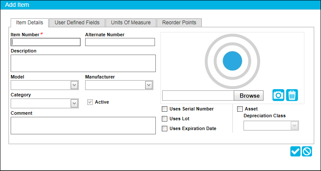321x171 pixels.
Task: Click the target placeholder item image
Action: [232, 61]
